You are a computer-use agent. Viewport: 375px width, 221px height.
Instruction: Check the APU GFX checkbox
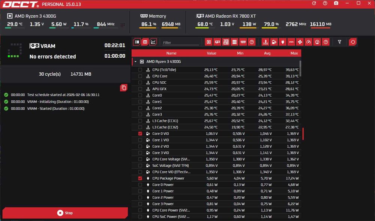140,89
